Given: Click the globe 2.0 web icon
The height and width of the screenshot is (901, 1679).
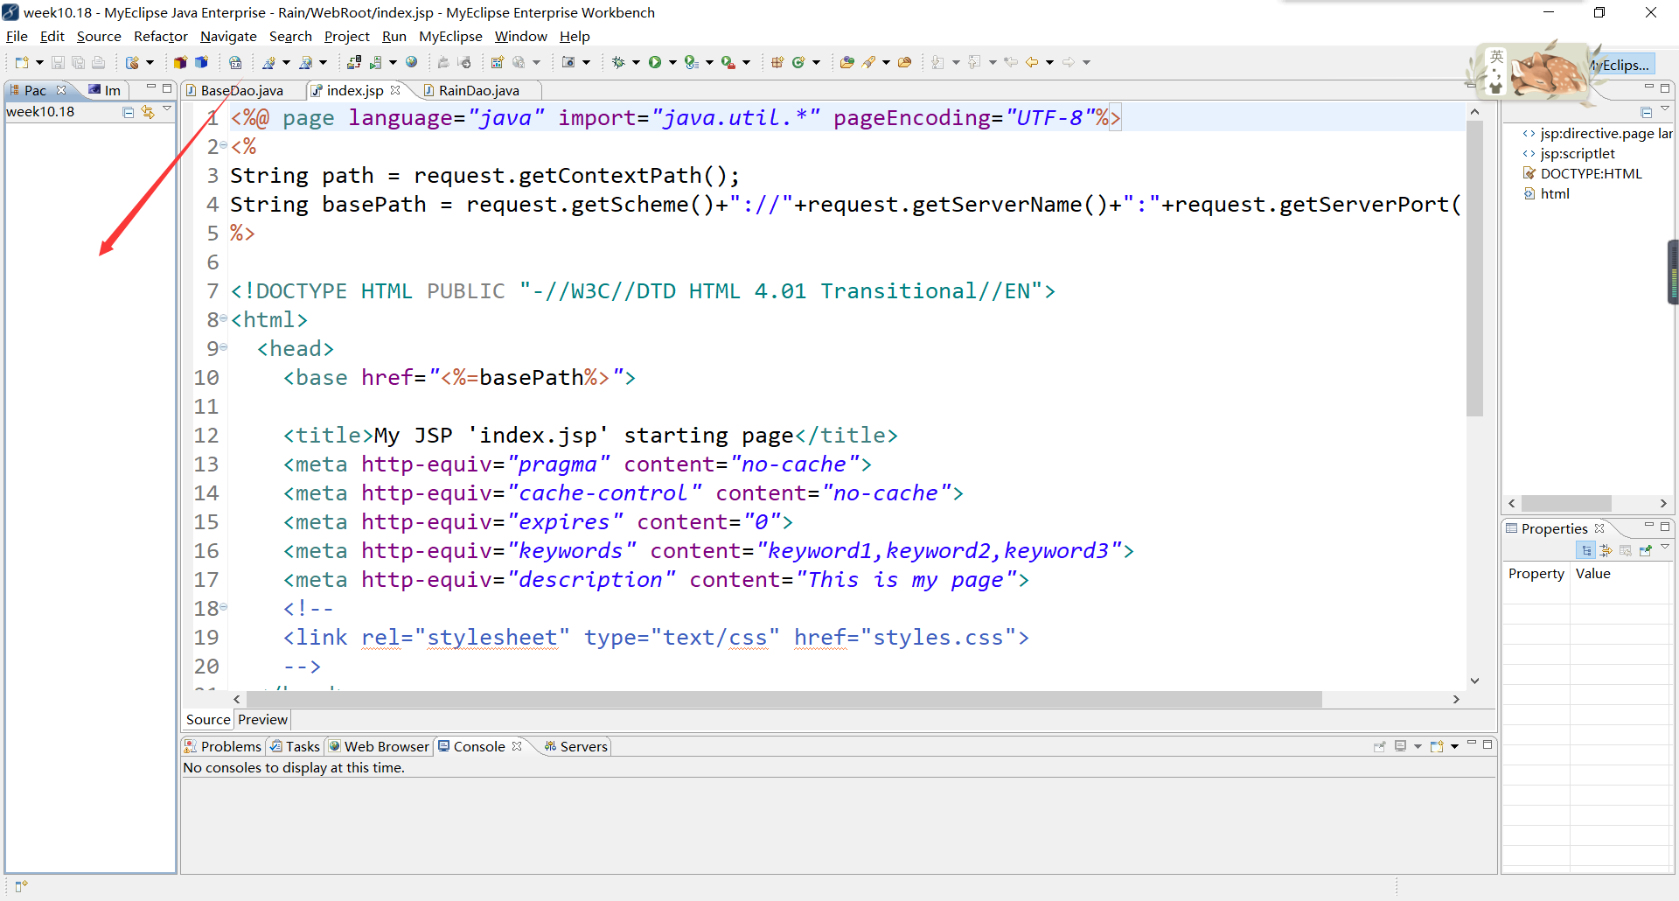Looking at the screenshot, I should (x=235, y=62).
